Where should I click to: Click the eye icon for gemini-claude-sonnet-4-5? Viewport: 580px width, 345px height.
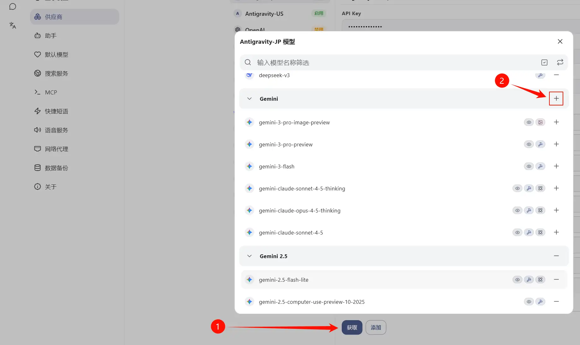(x=517, y=233)
